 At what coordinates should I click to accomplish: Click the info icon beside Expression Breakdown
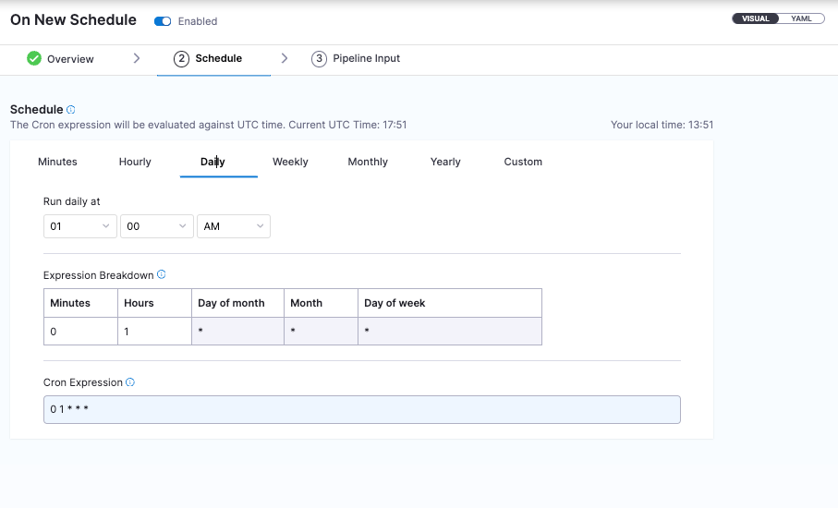pos(162,274)
